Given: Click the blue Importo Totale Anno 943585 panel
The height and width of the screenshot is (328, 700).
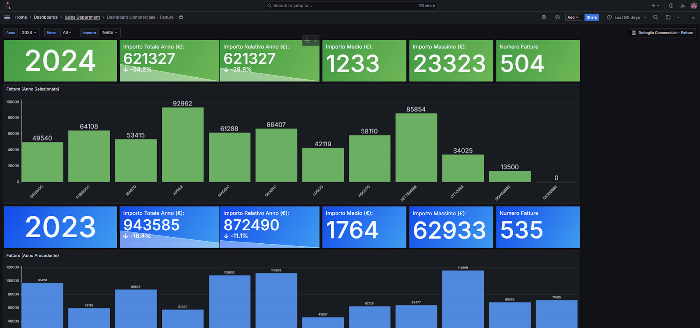Looking at the screenshot, I should (169, 227).
